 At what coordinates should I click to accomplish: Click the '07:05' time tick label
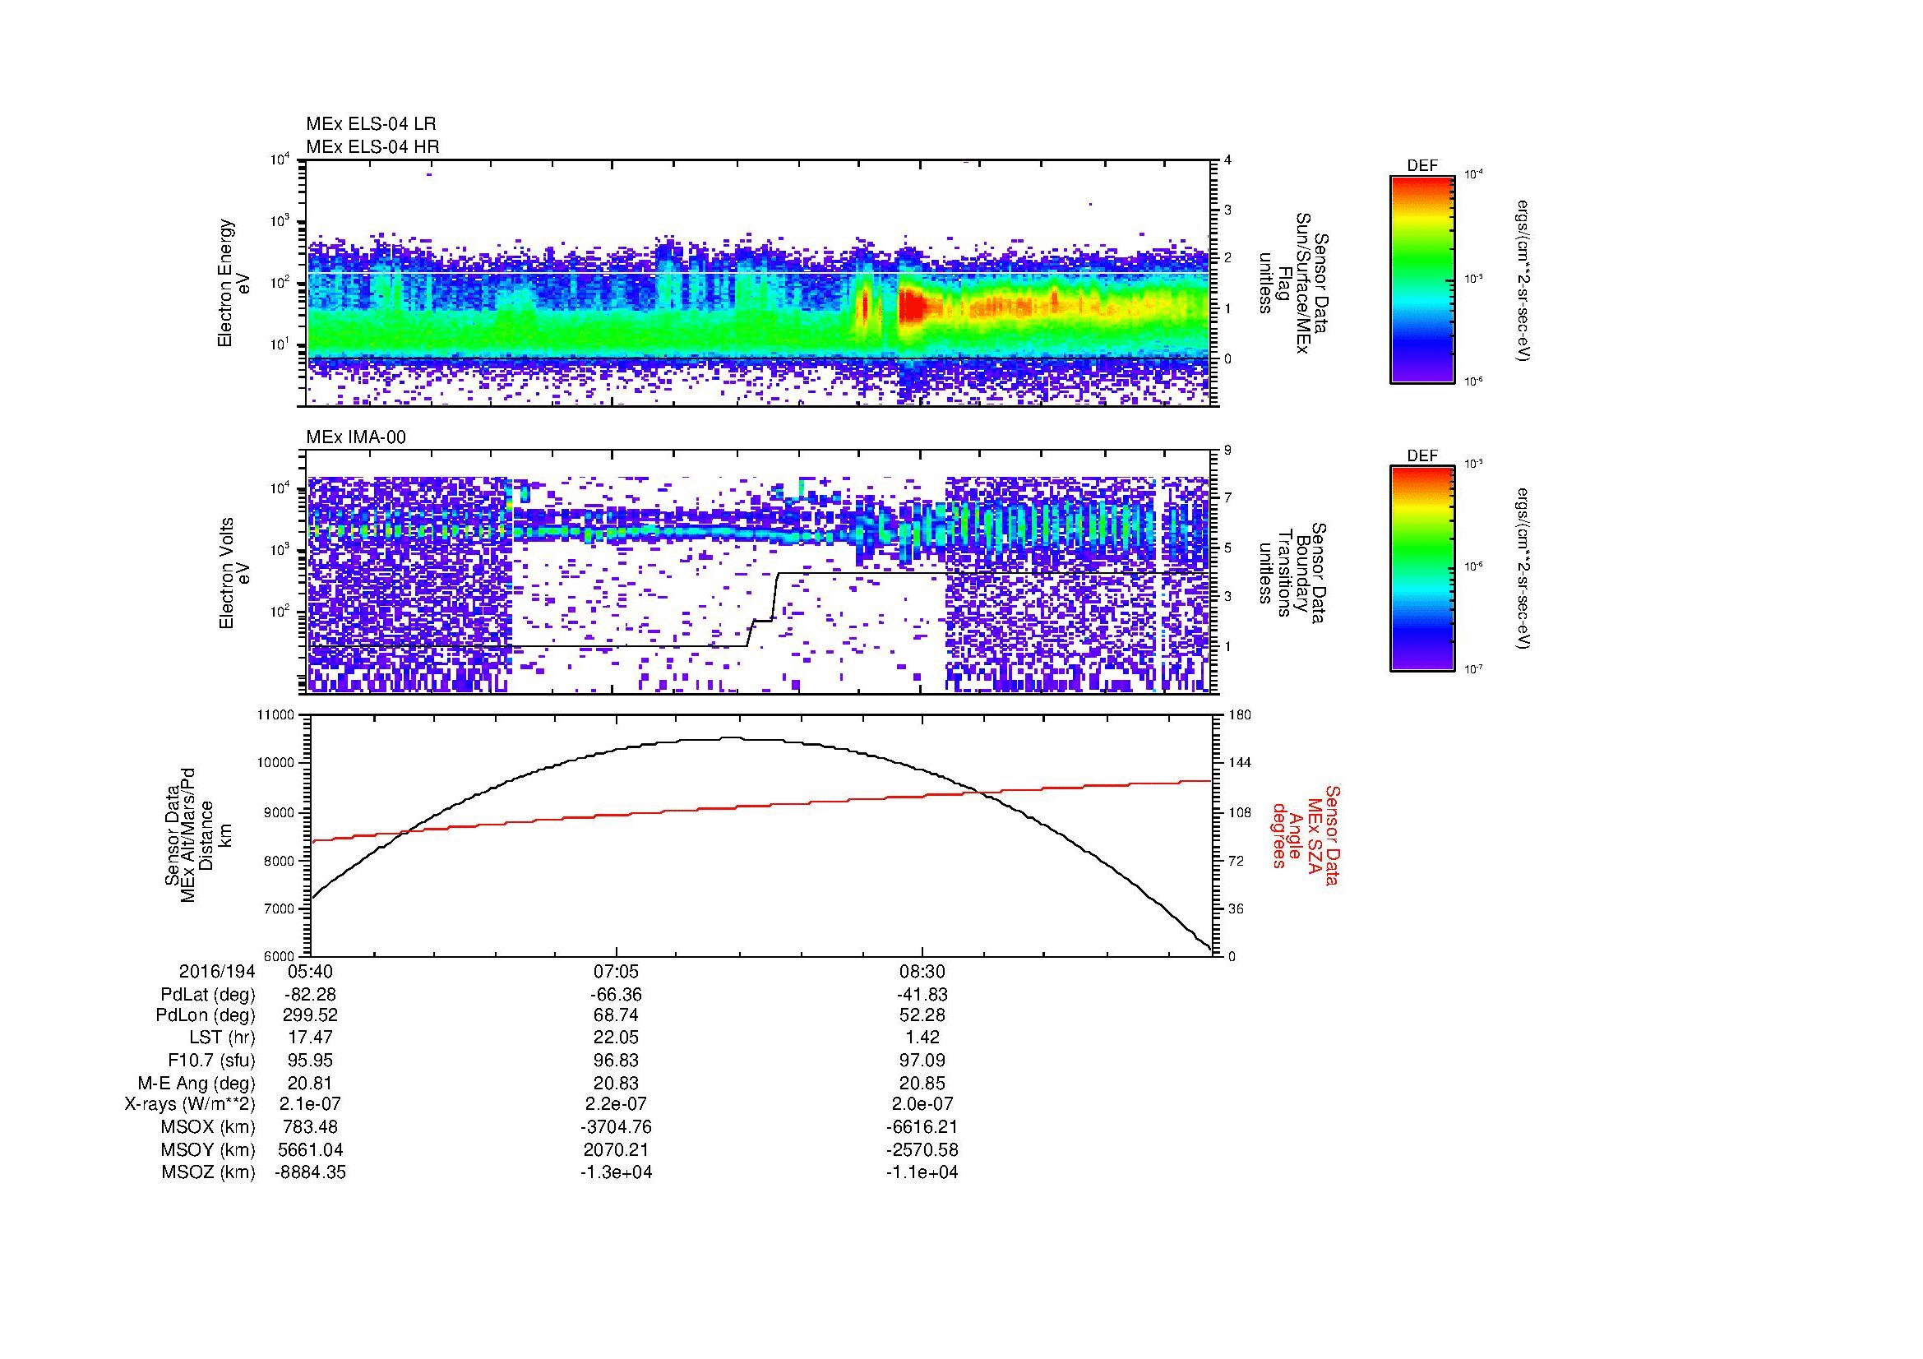[x=616, y=971]
